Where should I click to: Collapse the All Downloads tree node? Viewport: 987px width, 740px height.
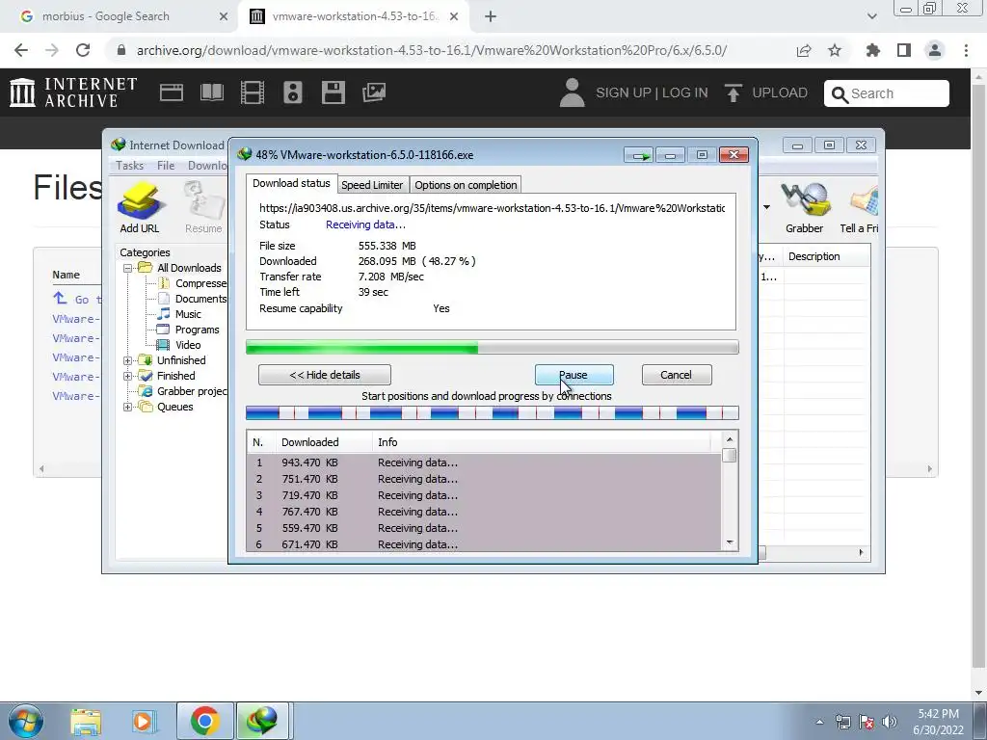[127, 268]
